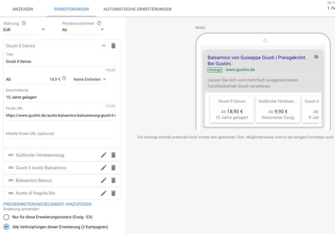
Task: Click drag handle of Balsamico Bianco
Action: (11, 181)
